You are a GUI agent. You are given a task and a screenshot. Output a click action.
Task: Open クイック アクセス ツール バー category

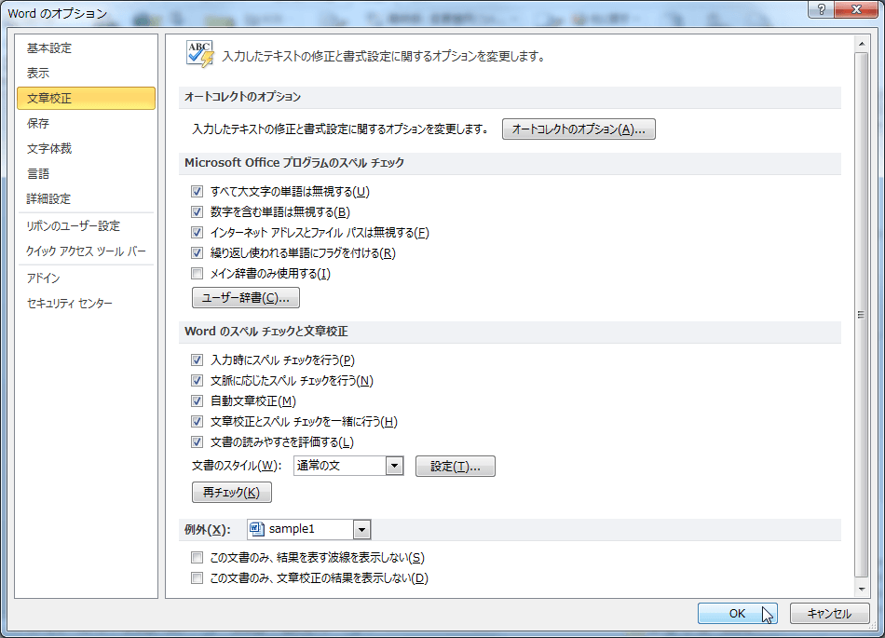86,251
